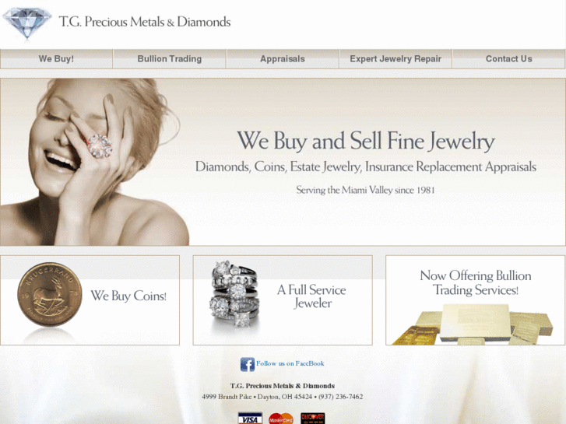Click the Follow us on FaceBook link
This screenshot has height=424, width=566.
(290, 364)
